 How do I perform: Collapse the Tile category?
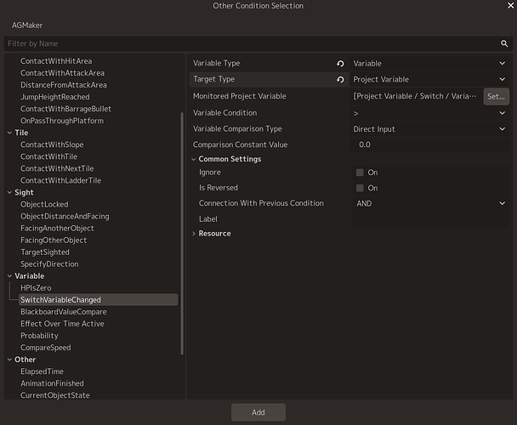tap(9, 133)
